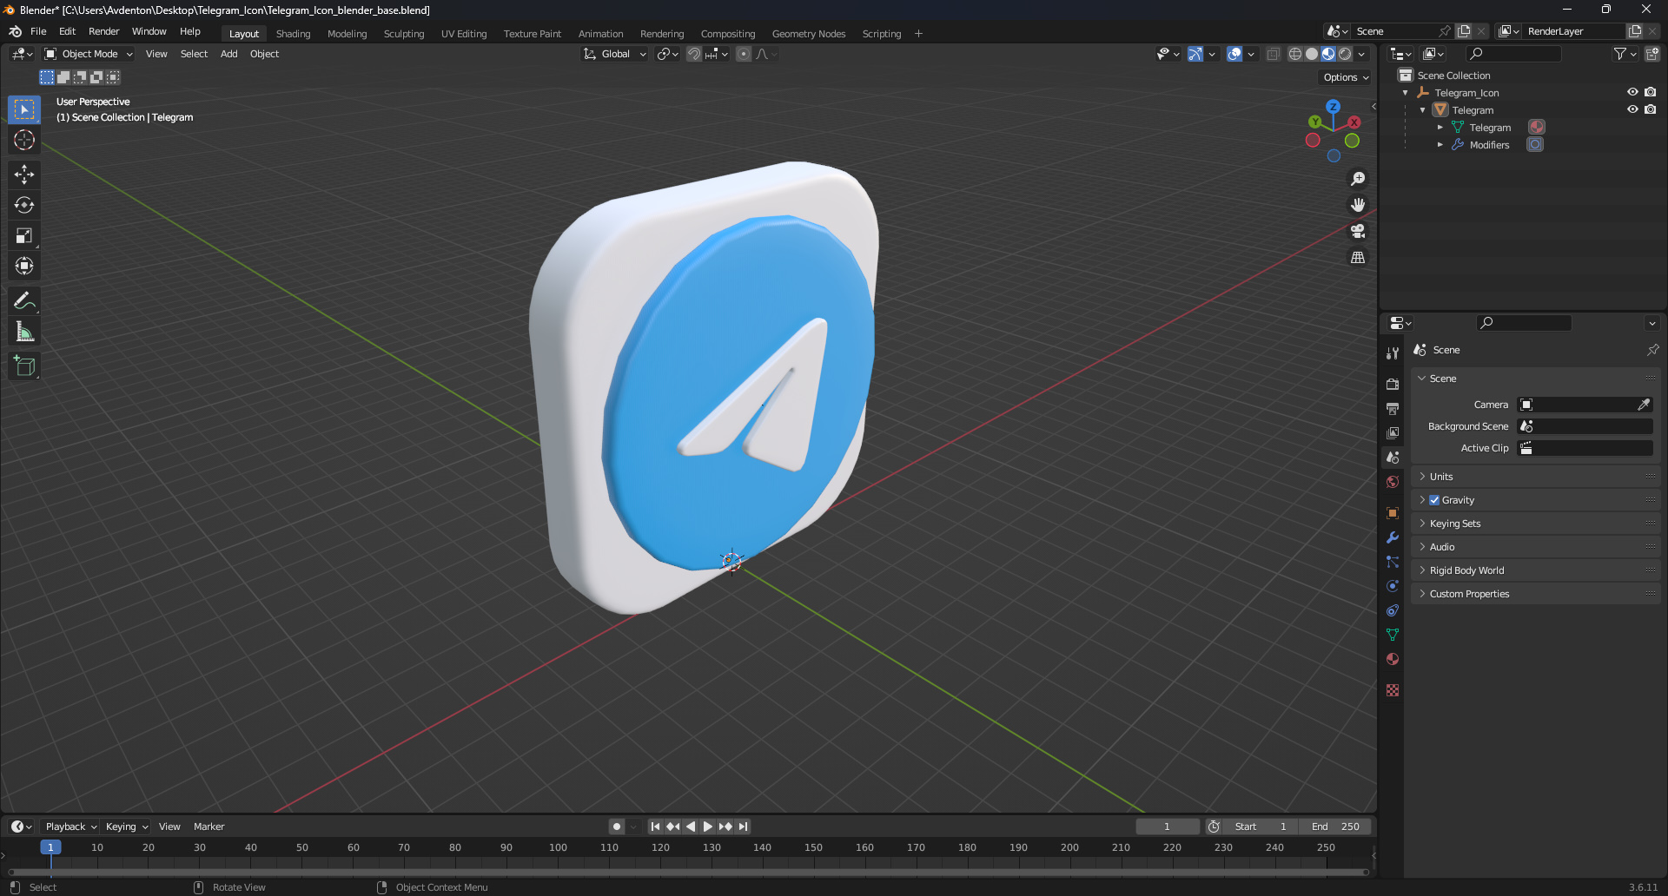This screenshot has width=1668, height=896.
Task: Switch to the Geometry Nodes workspace tab
Action: tap(808, 34)
